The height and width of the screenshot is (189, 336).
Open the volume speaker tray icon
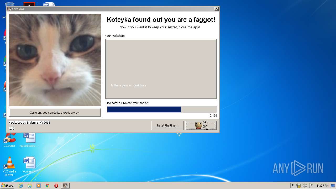pyautogui.click(x=304, y=186)
